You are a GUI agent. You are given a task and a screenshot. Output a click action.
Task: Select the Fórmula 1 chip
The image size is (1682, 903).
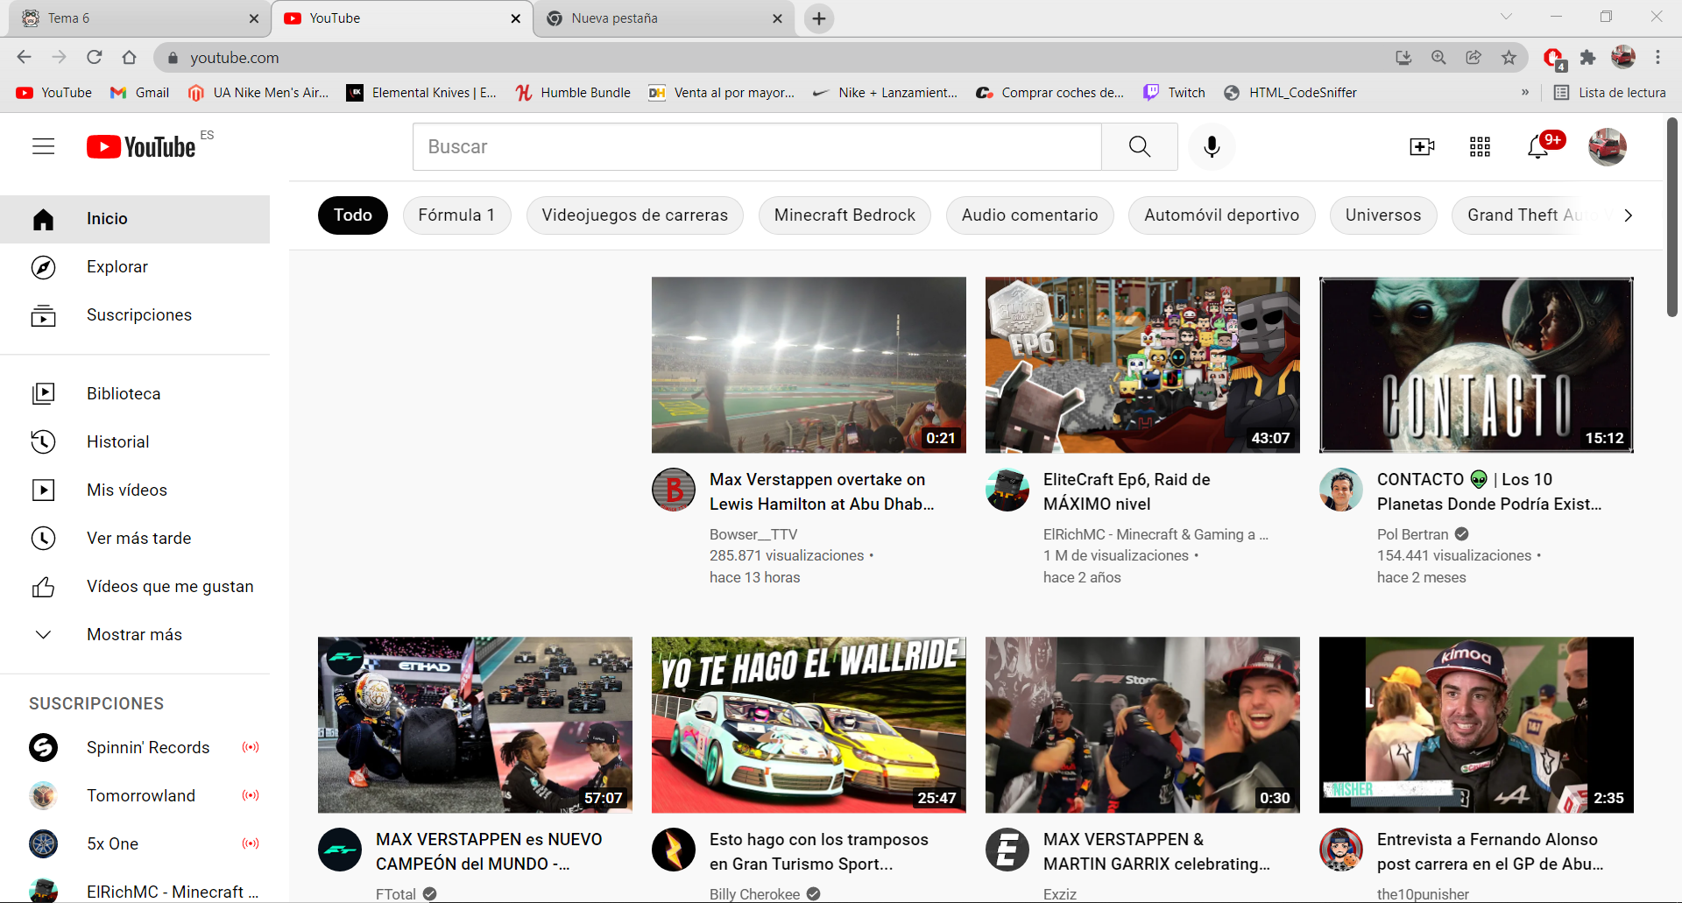(456, 215)
